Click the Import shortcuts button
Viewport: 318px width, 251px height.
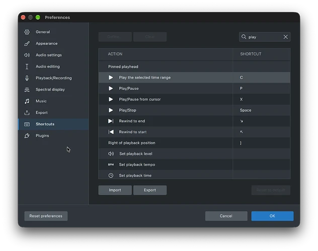(115, 190)
